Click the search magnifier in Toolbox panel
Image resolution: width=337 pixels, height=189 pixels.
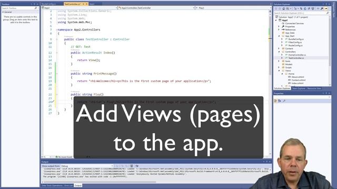(36, 8)
